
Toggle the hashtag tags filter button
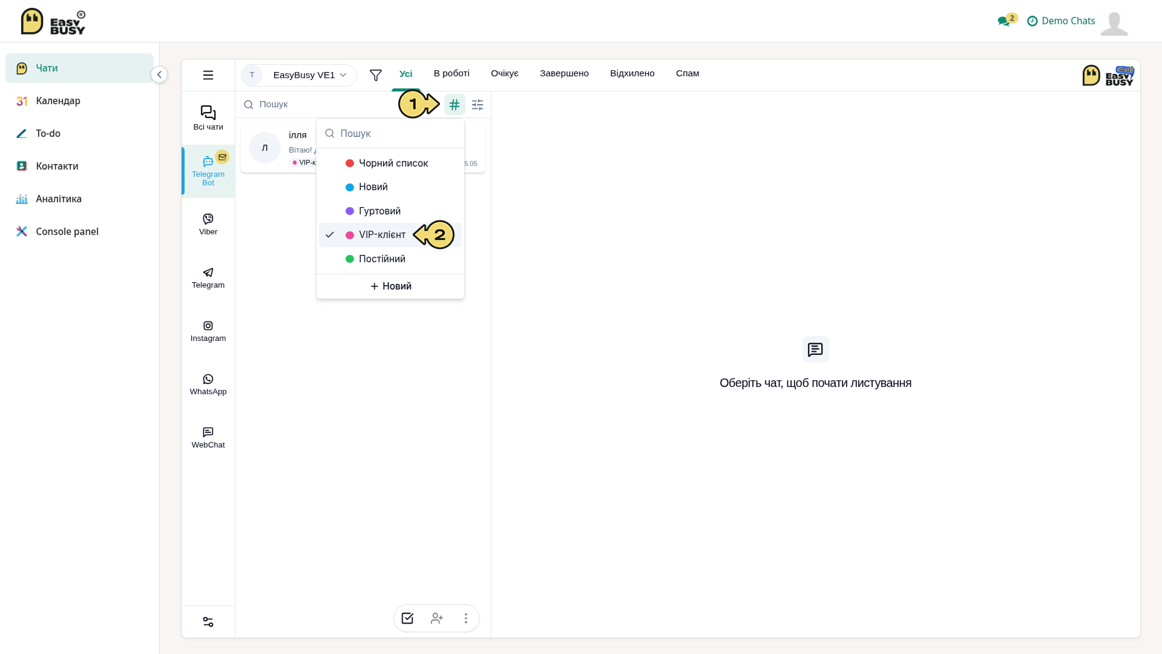(x=455, y=105)
